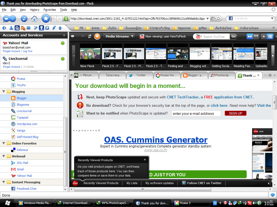Go to address with the arrow button
This screenshot has height=207, width=277.
[219, 19]
